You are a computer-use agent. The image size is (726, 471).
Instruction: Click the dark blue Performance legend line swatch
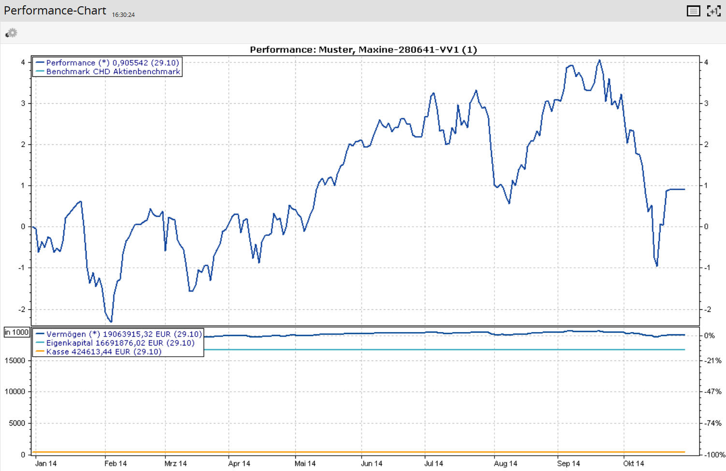[x=40, y=63]
